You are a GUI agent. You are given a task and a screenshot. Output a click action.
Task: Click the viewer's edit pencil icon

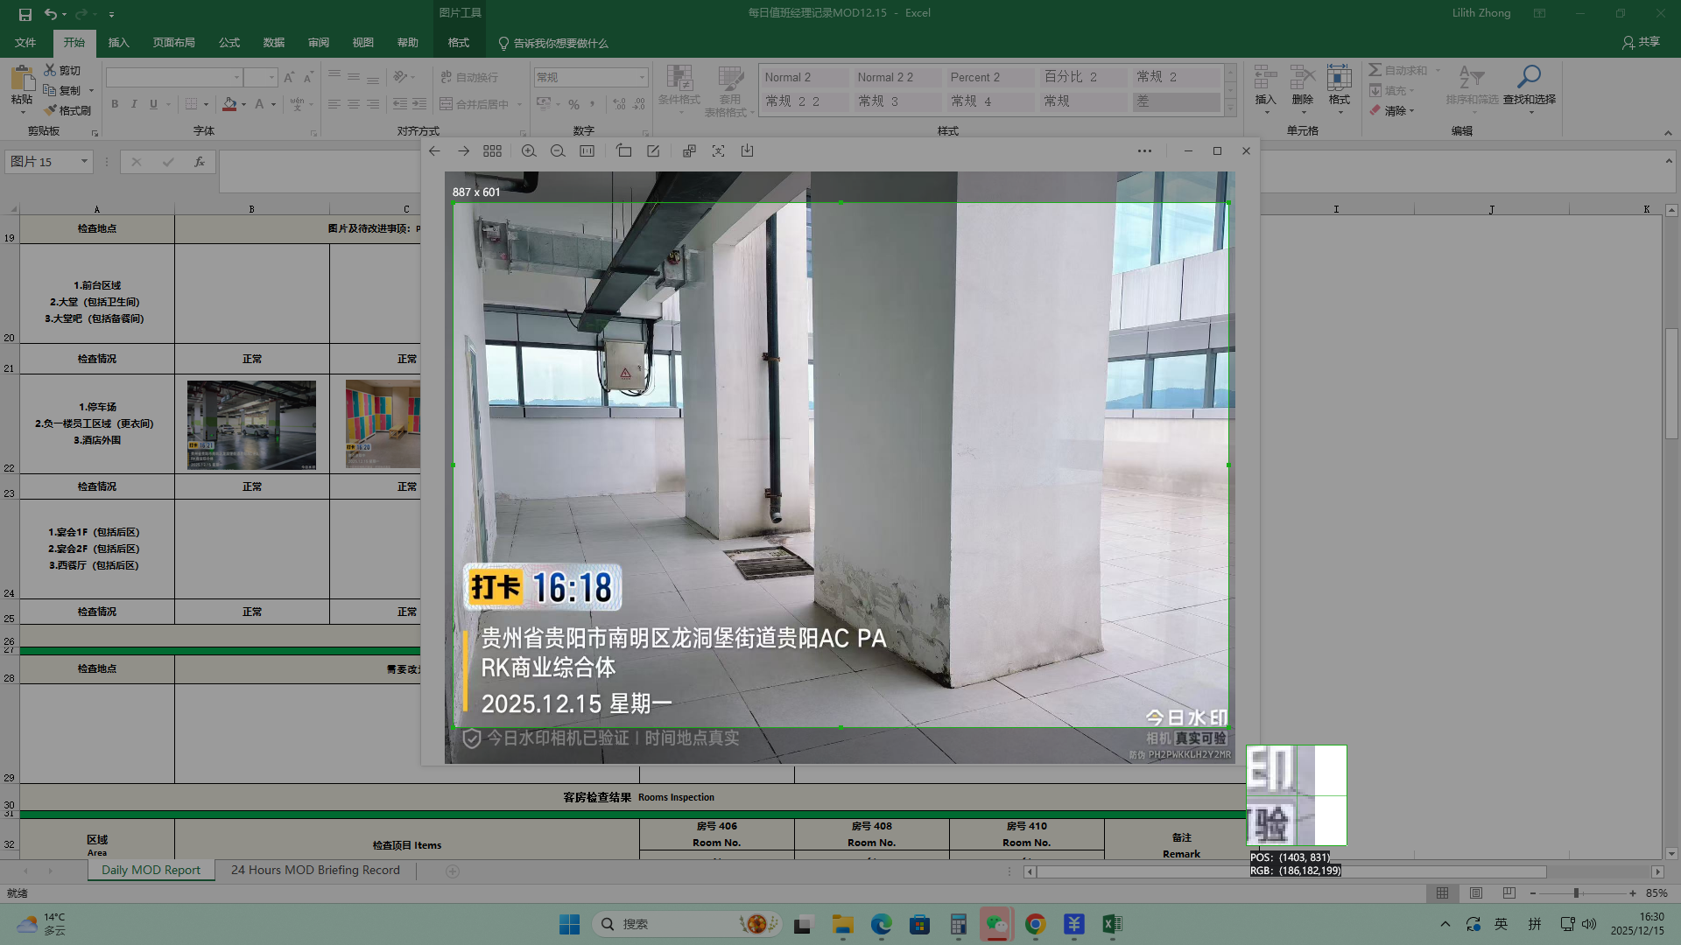[653, 151]
